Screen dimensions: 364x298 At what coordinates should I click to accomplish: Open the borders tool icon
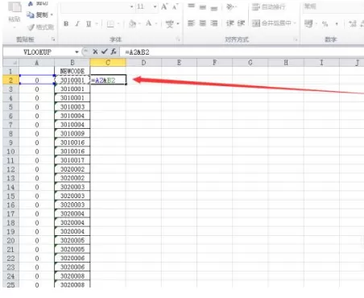click(110, 24)
